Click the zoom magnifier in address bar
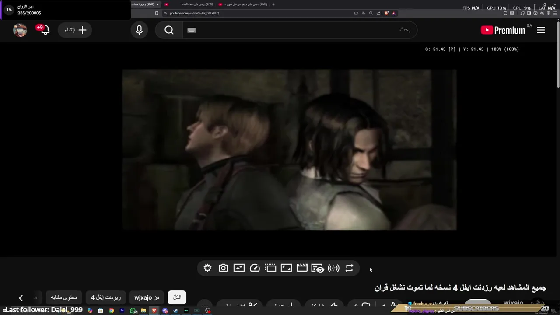This screenshot has height=315, width=560. 371,13
